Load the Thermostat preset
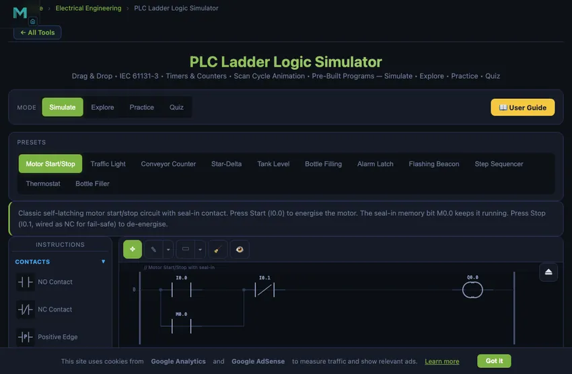This screenshot has width=572, height=374. tap(43, 184)
